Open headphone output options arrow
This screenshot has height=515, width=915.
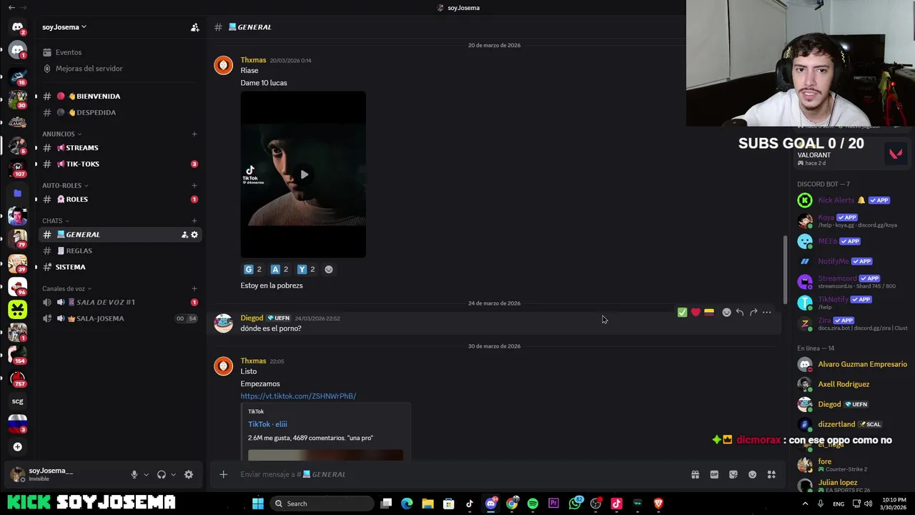tap(173, 474)
